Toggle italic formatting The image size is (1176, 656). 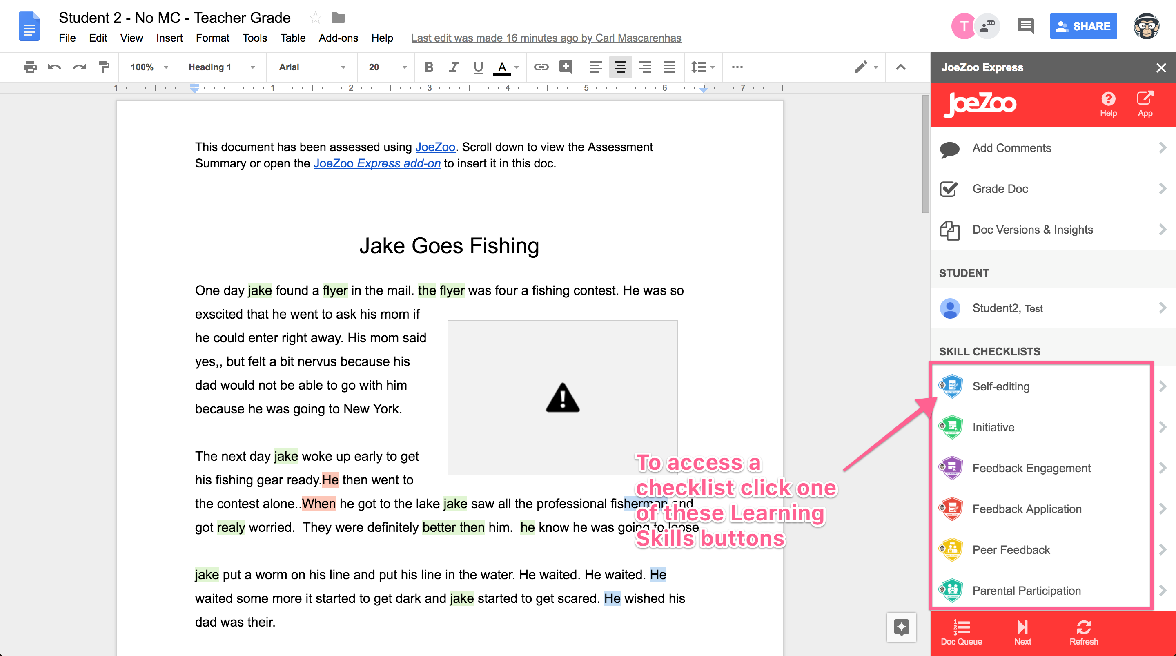(x=453, y=67)
